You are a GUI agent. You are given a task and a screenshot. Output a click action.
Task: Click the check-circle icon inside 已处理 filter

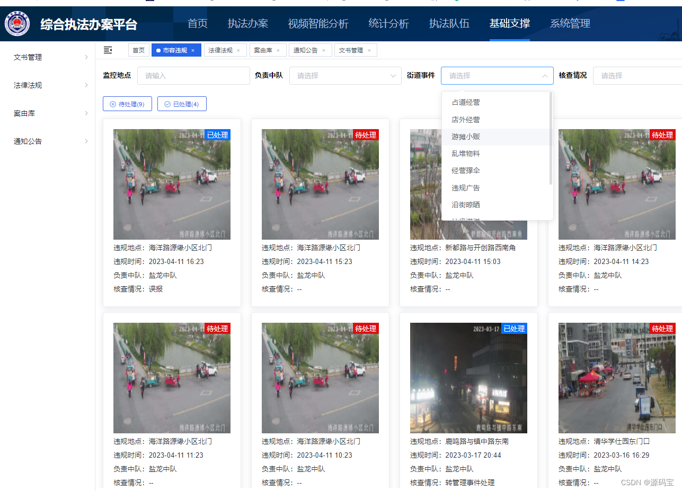167,104
